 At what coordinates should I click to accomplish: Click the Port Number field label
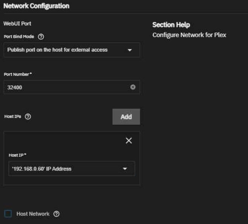16,74
